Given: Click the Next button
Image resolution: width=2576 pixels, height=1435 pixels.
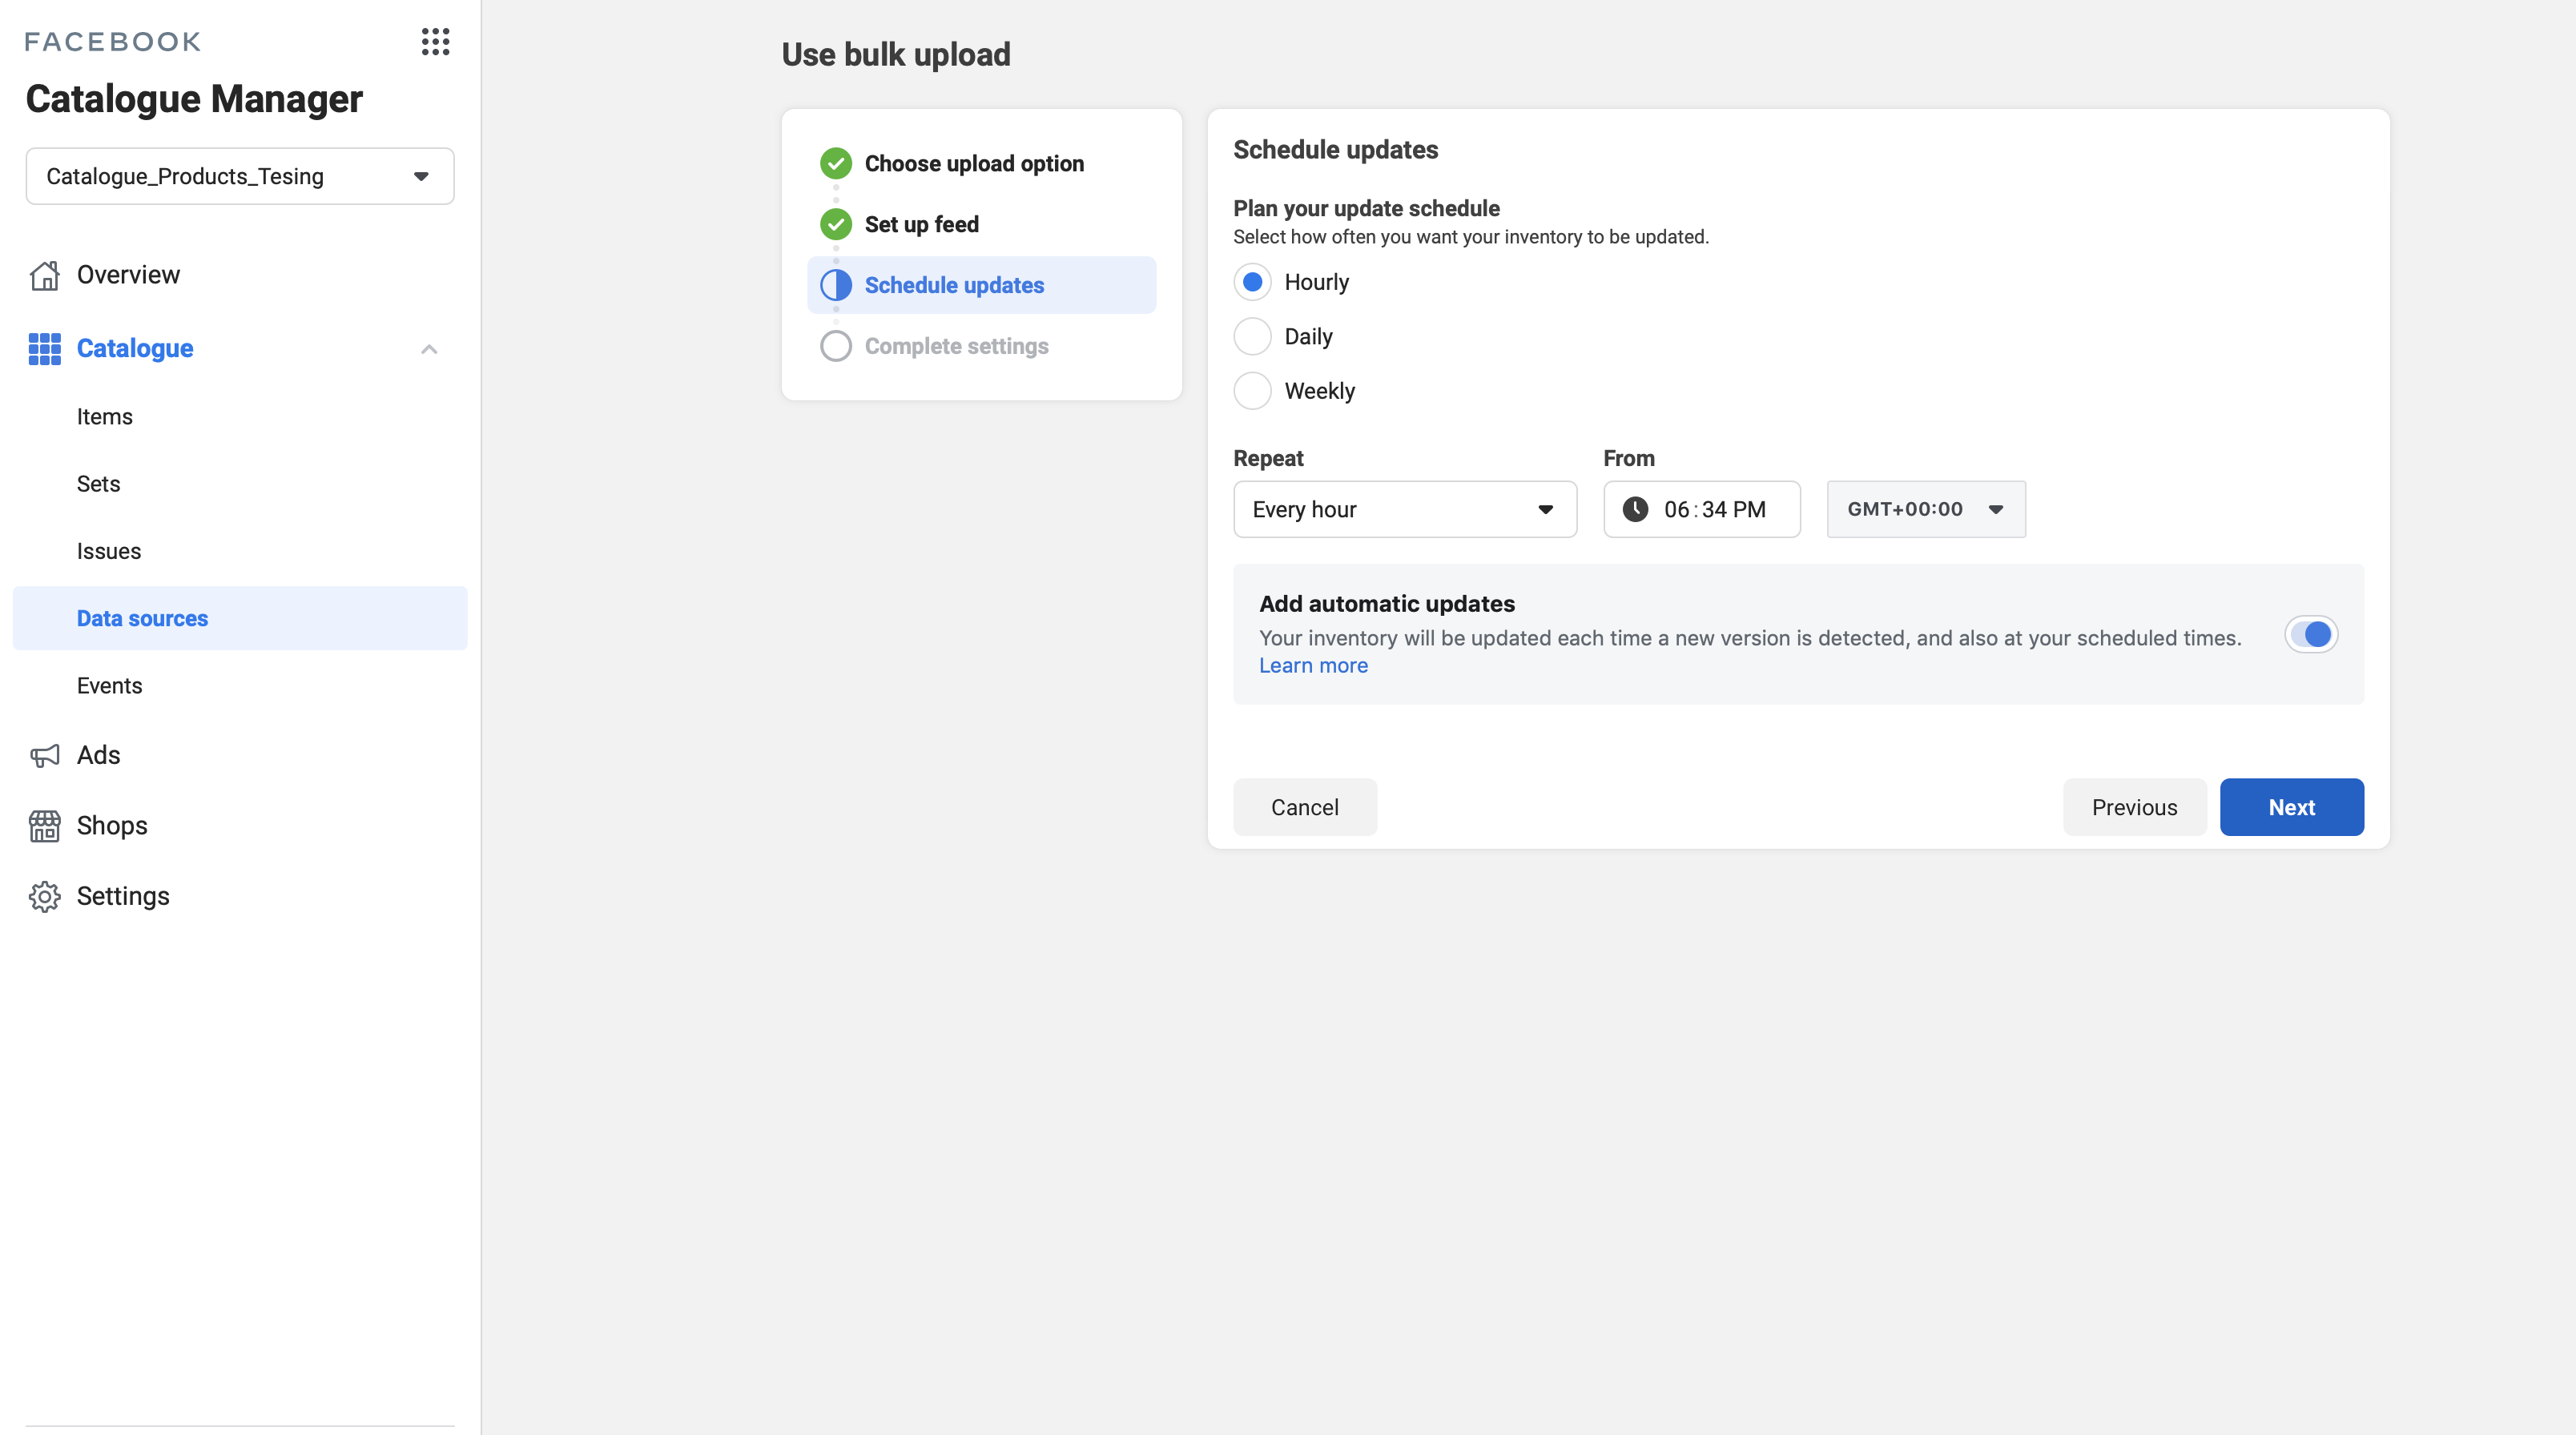Looking at the screenshot, I should (x=2291, y=807).
